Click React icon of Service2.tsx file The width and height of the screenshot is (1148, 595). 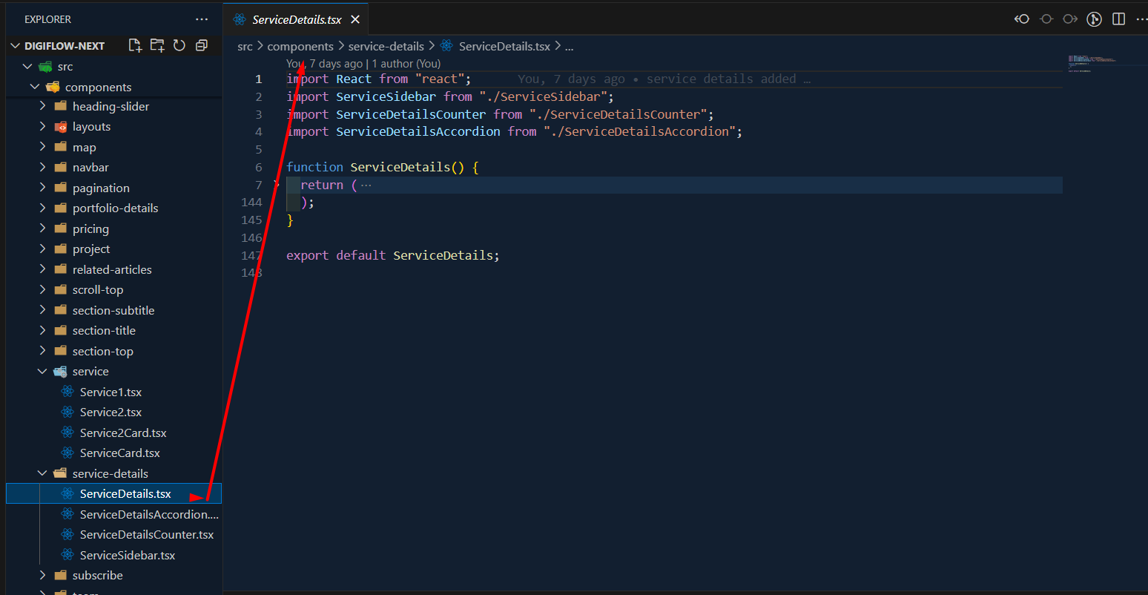click(x=67, y=412)
